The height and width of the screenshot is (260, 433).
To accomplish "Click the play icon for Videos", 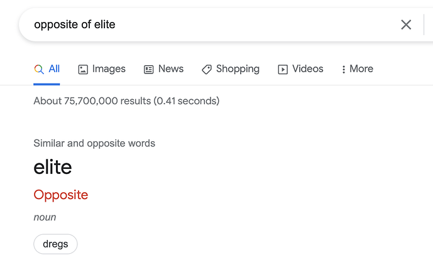I will 283,69.
